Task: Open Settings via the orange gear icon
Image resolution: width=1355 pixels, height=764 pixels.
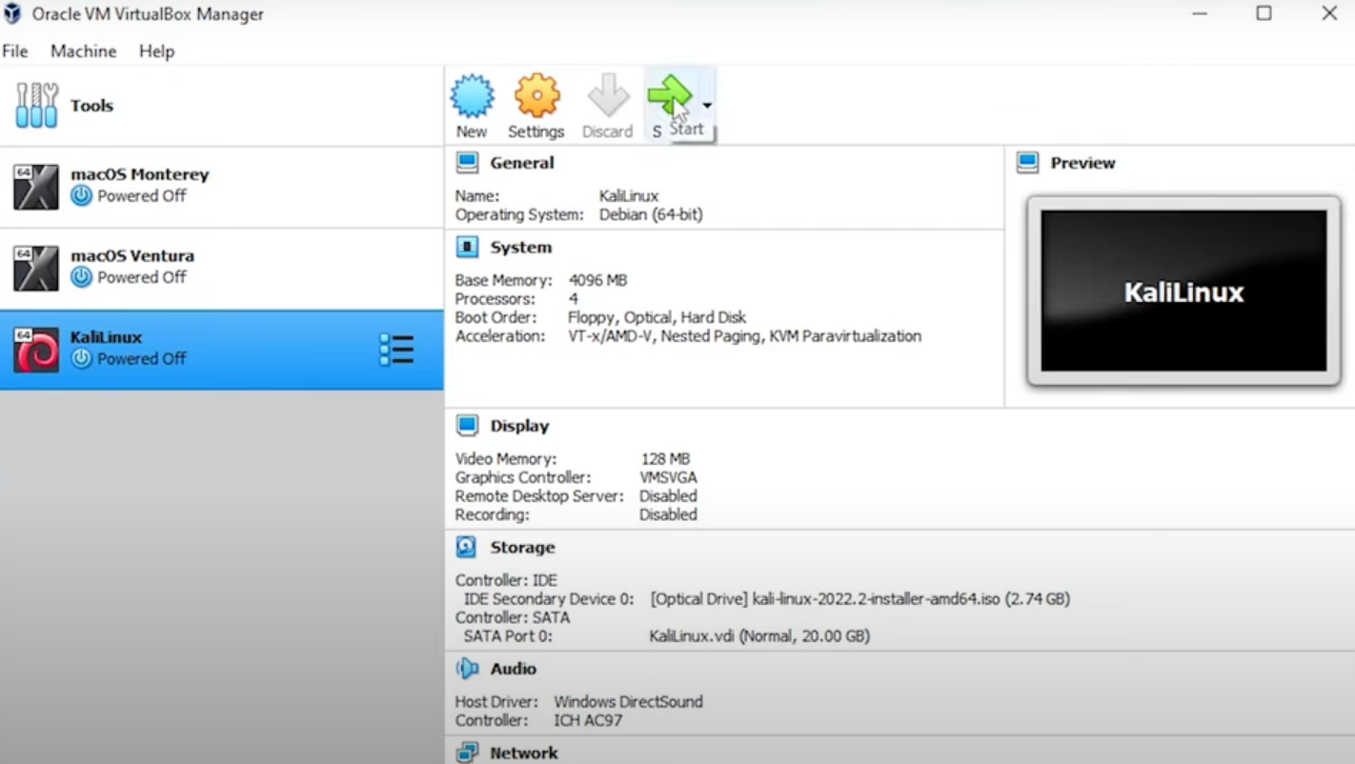Action: point(536,96)
